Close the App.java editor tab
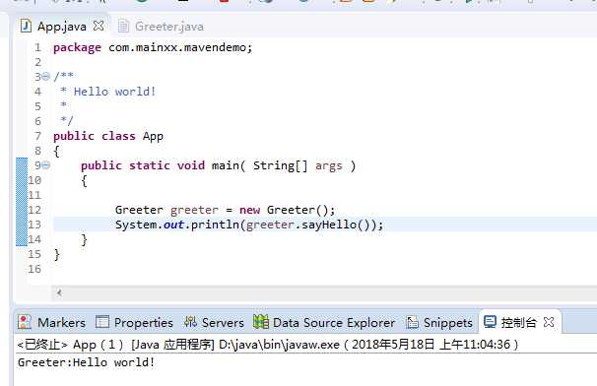Screen dimensions: 597x386 pos(99,26)
